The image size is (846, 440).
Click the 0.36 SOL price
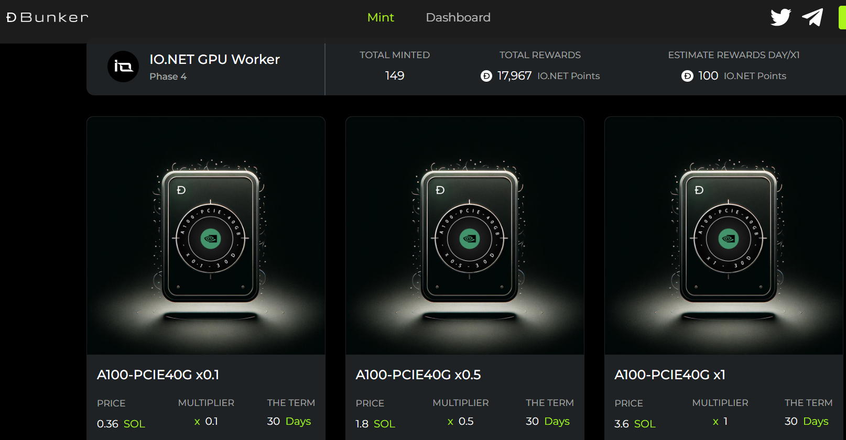(x=121, y=424)
